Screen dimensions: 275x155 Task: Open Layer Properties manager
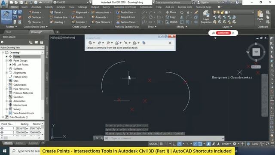[206, 17]
